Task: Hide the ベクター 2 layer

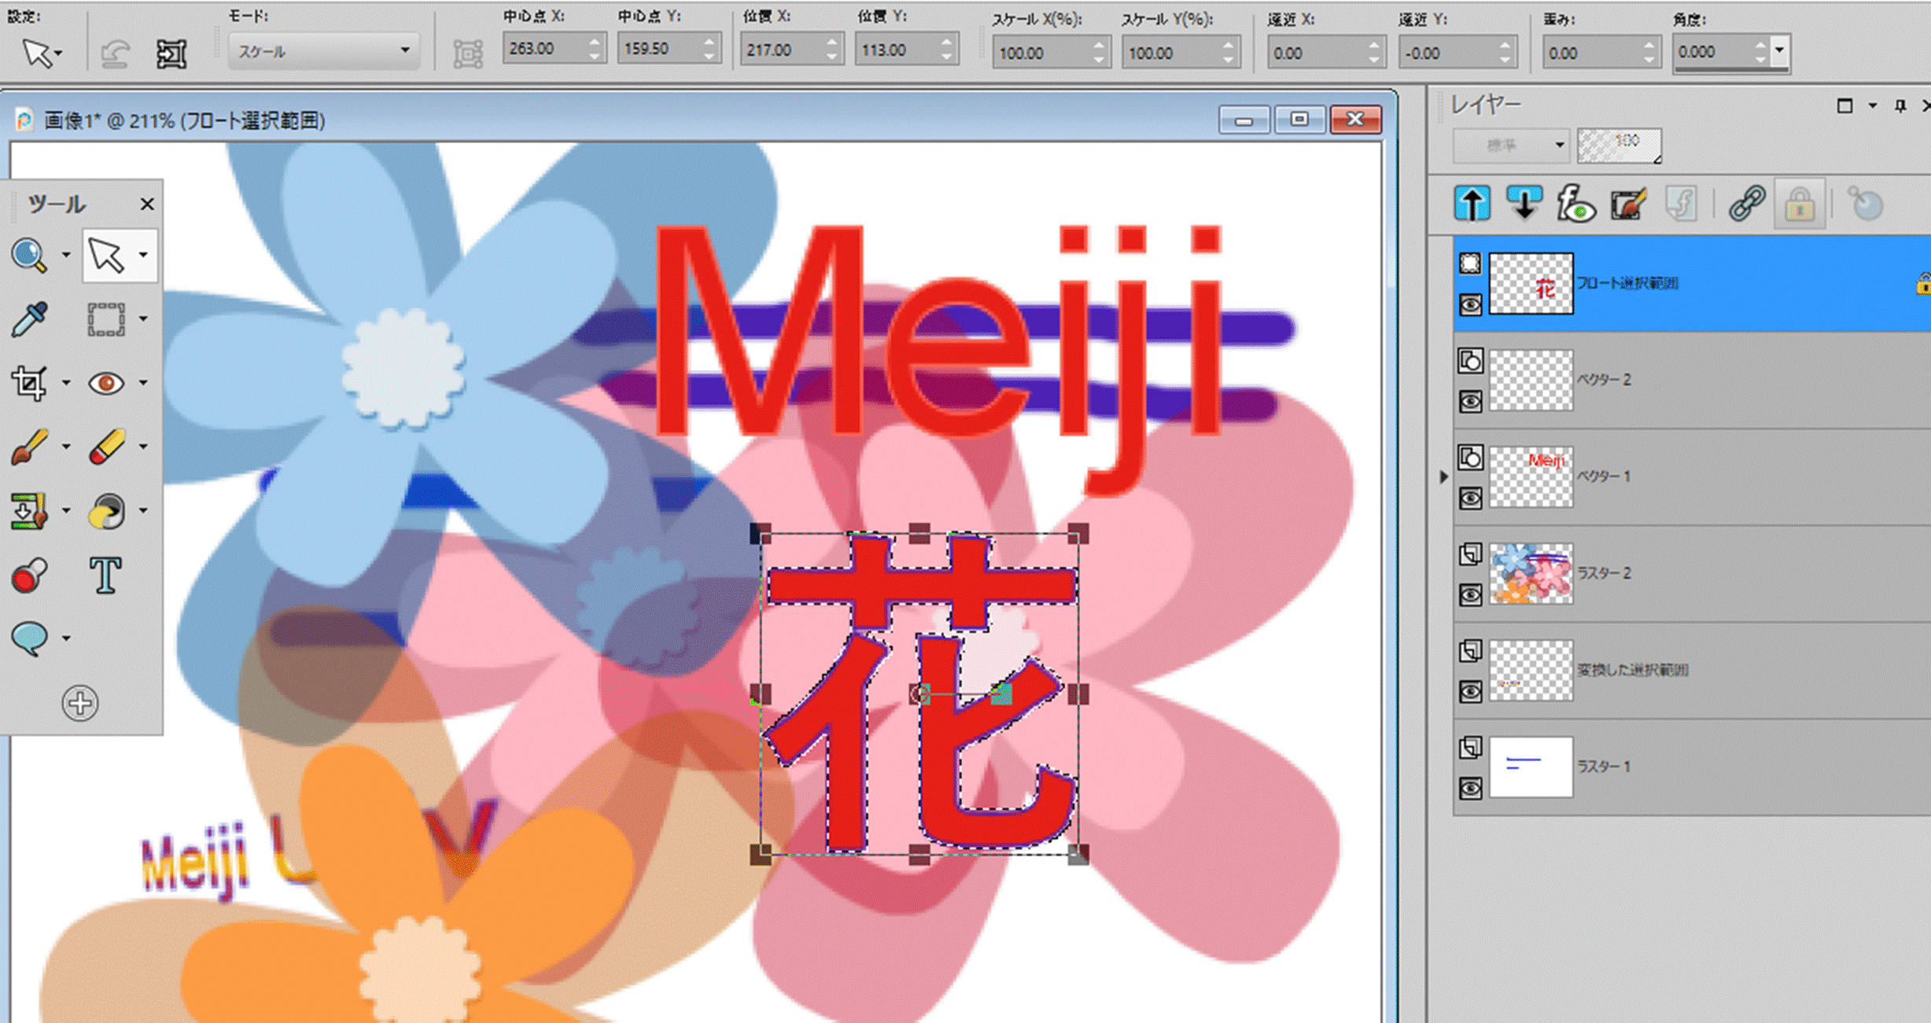Action: pos(1470,402)
